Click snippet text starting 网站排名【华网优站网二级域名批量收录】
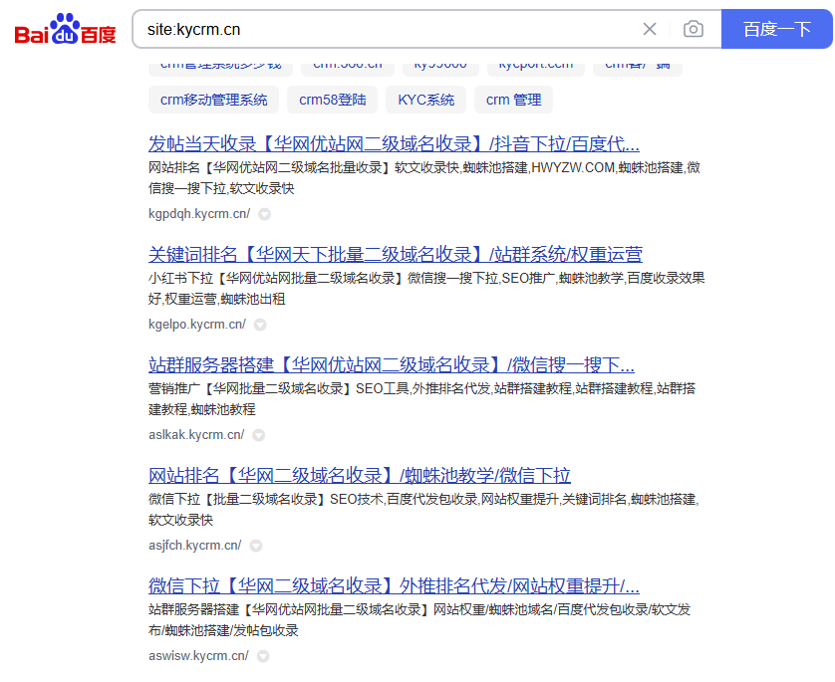Image resolution: width=835 pixels, height=682 pixels. coord(423,178)
